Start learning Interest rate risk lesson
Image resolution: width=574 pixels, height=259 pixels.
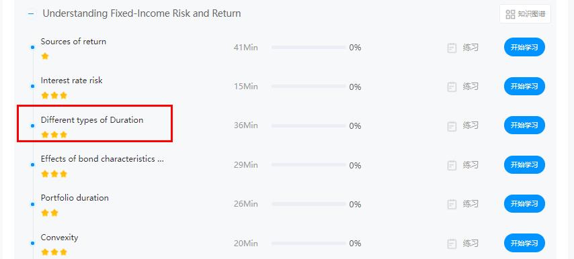[524, 87]
